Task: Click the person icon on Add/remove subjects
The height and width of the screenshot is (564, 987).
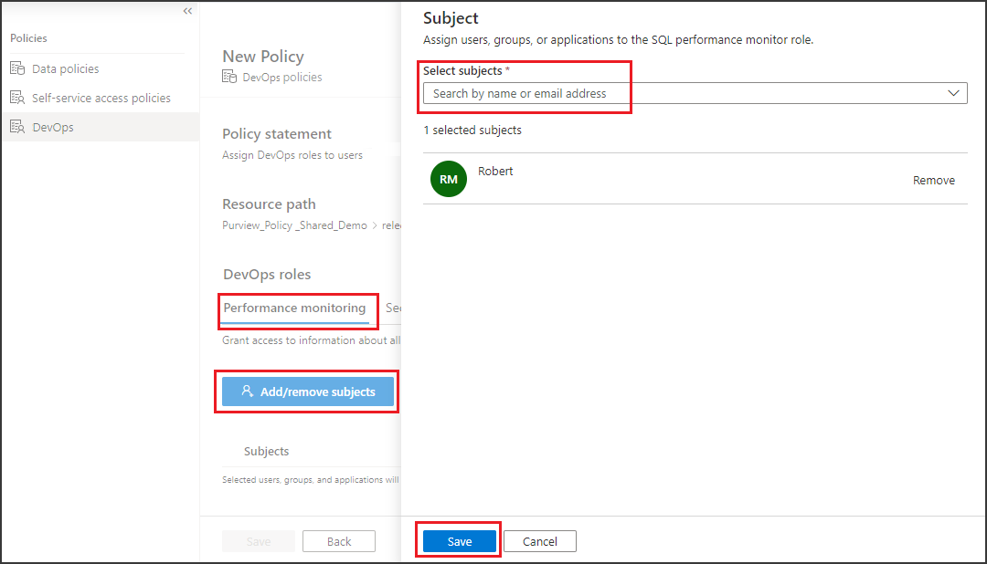Action: coord(247,392)
